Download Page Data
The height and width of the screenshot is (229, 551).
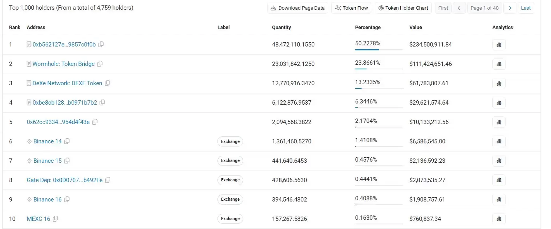point(297,8)
